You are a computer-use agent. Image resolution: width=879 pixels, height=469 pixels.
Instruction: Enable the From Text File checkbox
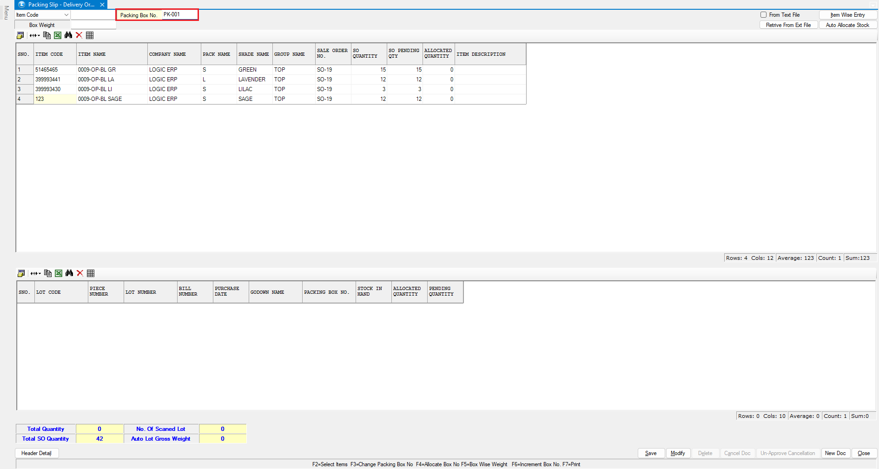763,15
